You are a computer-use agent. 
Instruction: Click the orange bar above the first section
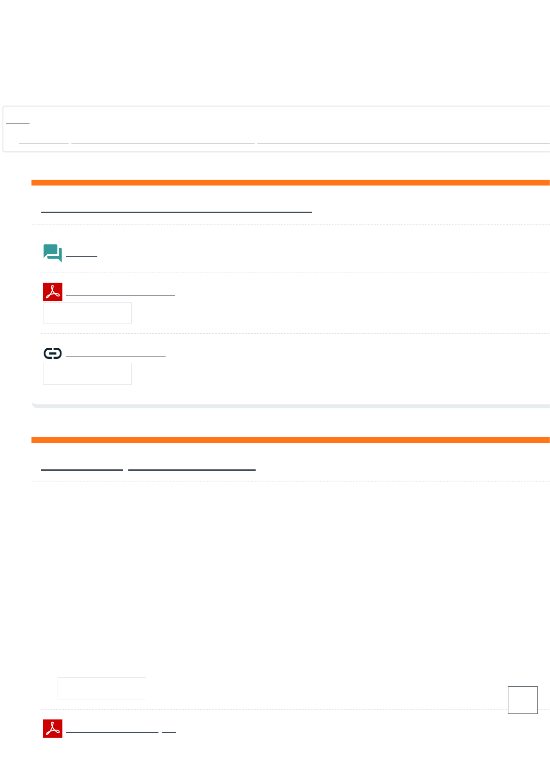290,183
